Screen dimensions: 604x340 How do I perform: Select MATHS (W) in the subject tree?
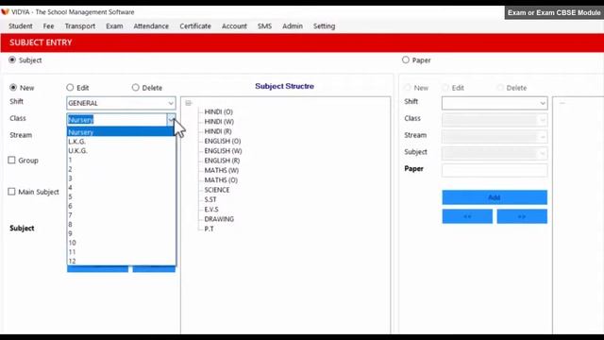[x=221, y=170]
